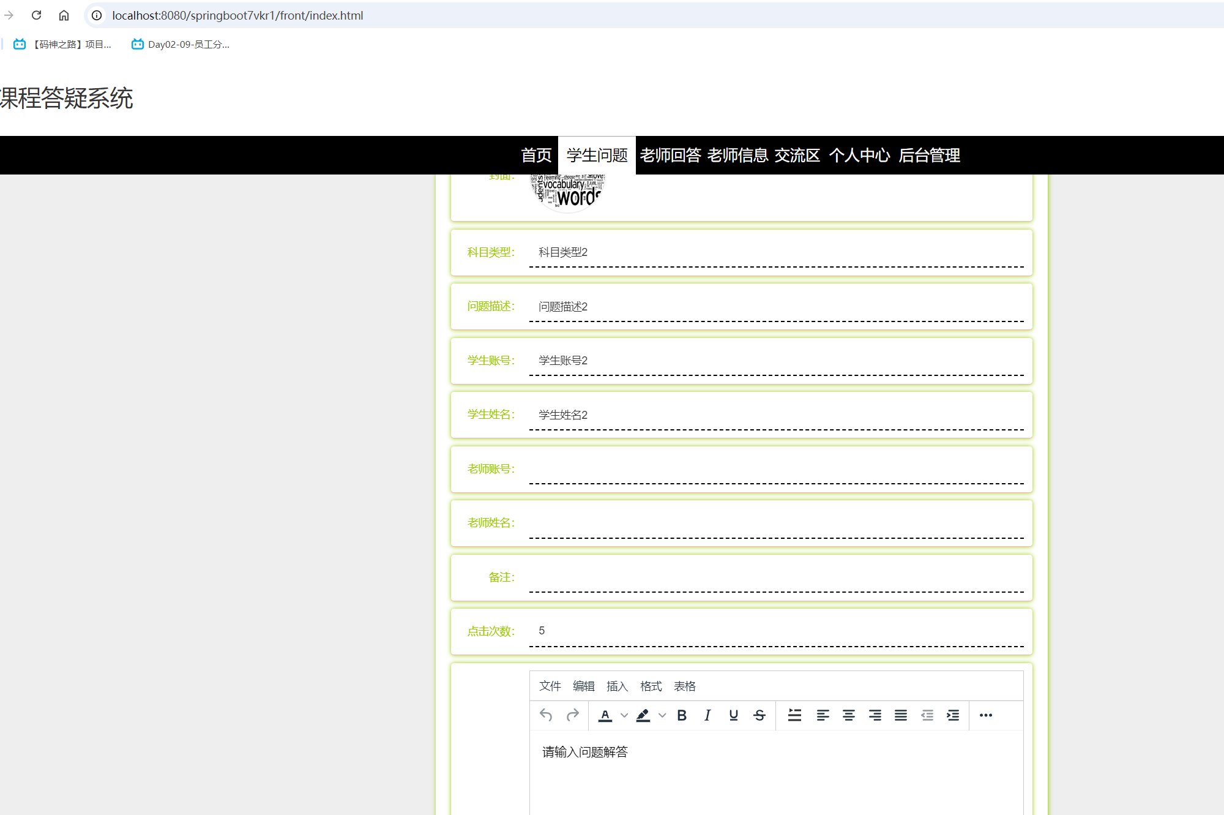Open the highlight color dropdown
Image resolution: width=1224 pixels, height=815 pixels.
[662, 715]
